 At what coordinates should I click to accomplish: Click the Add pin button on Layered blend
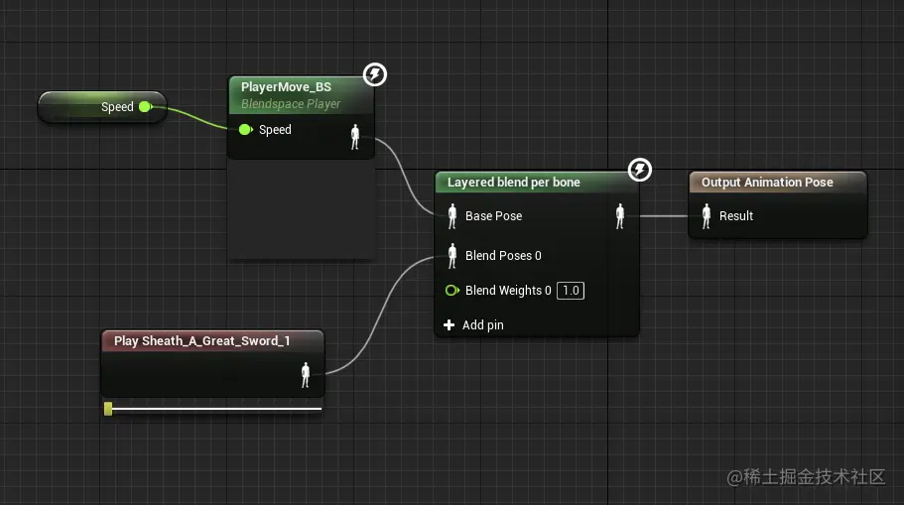point(474,325)
